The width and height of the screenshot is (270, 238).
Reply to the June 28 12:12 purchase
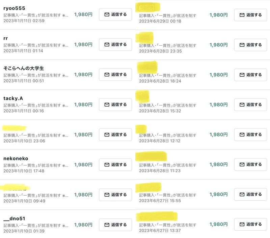(x=250, y=134)
